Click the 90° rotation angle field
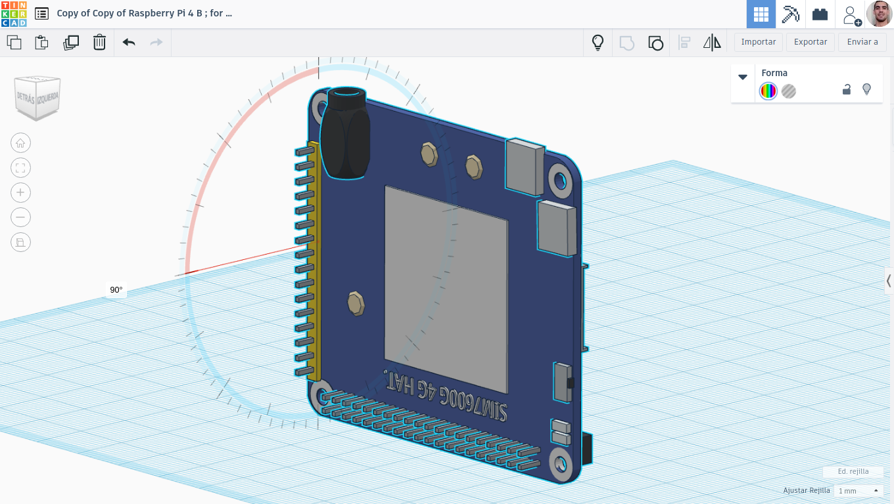894x504 pixels. click(x=116, y=290)
